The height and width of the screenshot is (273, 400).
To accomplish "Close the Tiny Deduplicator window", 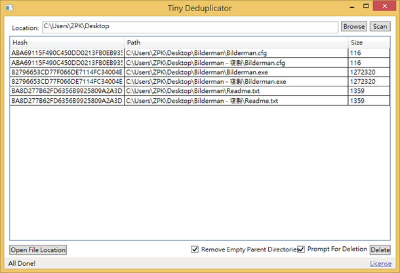I will [x=384, y=7].
